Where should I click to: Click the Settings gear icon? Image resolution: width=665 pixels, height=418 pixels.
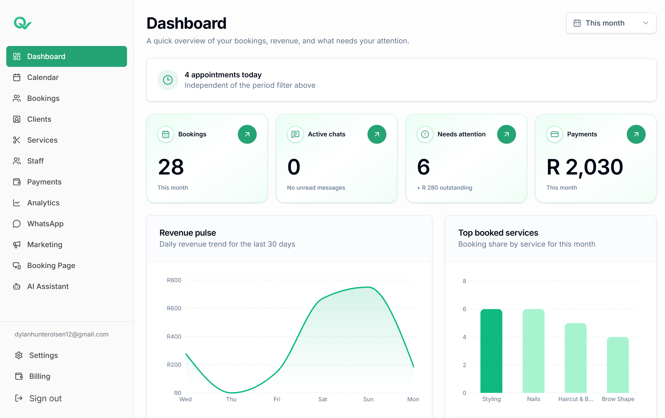click(x=19, y=355)
